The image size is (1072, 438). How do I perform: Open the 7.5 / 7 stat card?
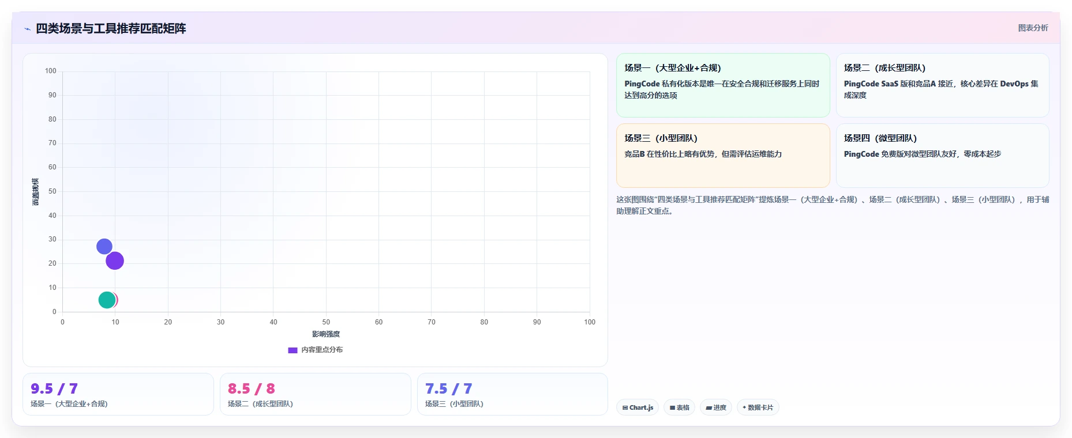(x=512, y=394)
